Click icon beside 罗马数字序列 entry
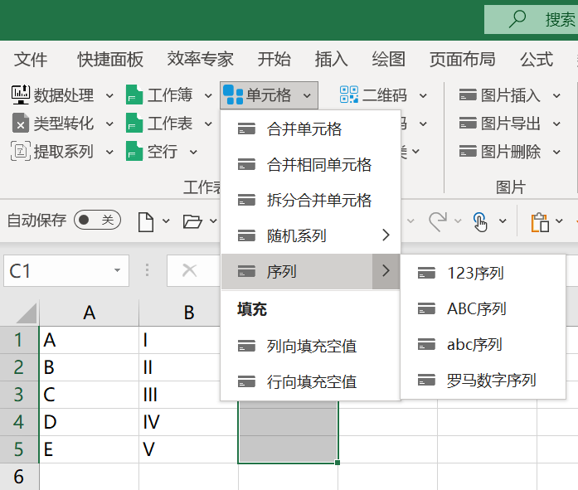The height and width of the screenshot is (490, 578). [426, 380]
